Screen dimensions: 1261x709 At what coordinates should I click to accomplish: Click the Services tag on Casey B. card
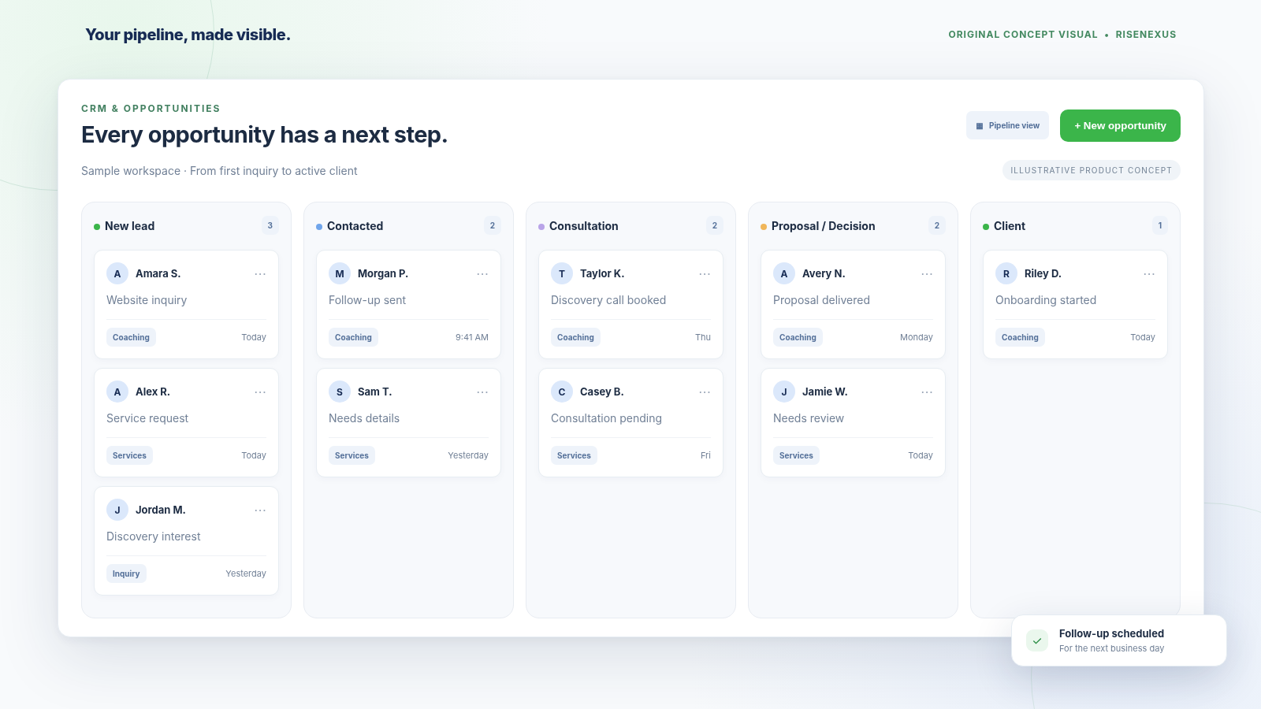pyautogui.click(x=574, y=455)
